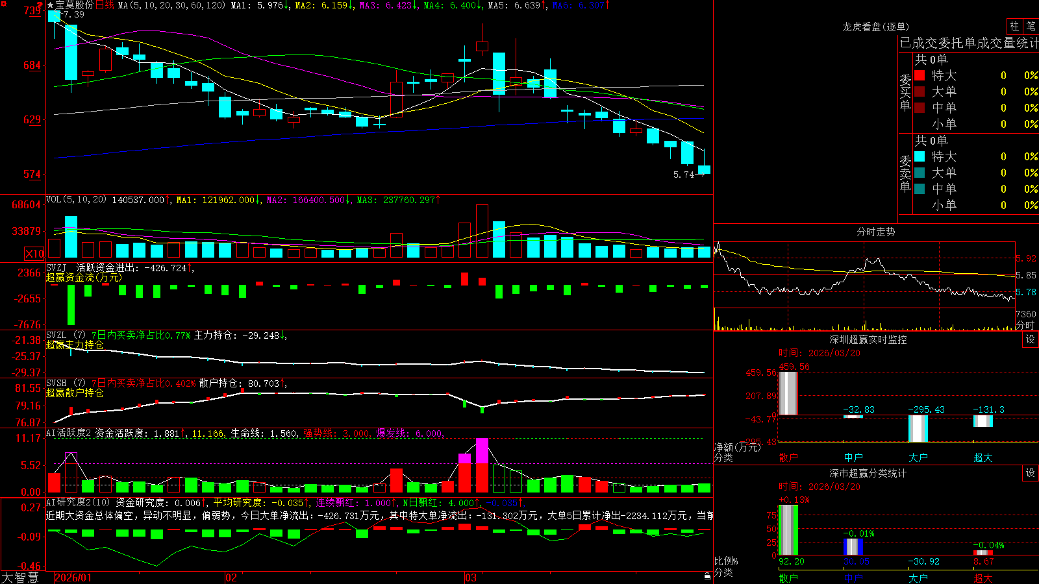The height and width of the screenshot is (584, 1039).
Task: Click the 爆发线: 6.000 value
Action: 410,433
